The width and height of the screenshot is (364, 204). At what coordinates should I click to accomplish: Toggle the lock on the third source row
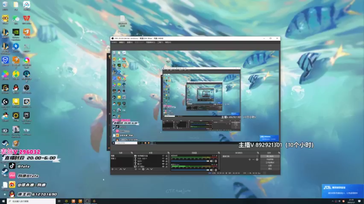166,161
